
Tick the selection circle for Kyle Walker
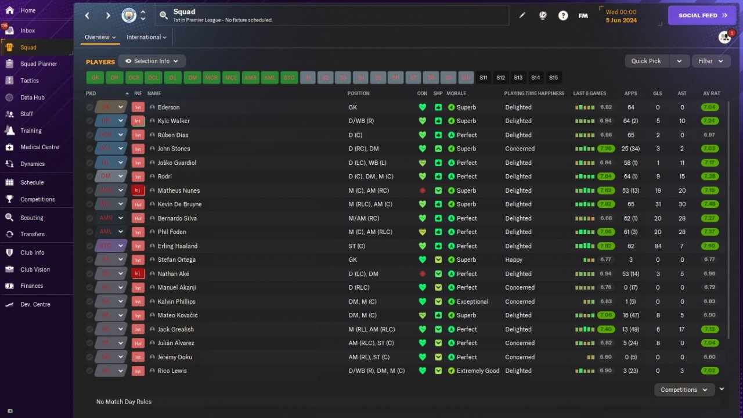(x=89, y=121)
